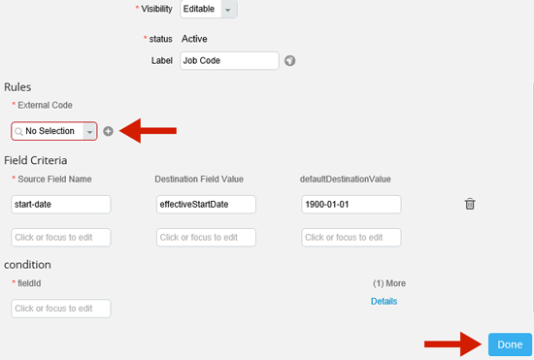Image resolution: width=534 pixels, height=360 pixels.
Task: Edit the effectiveStartDate destination field value
Action: pos(206,204)
